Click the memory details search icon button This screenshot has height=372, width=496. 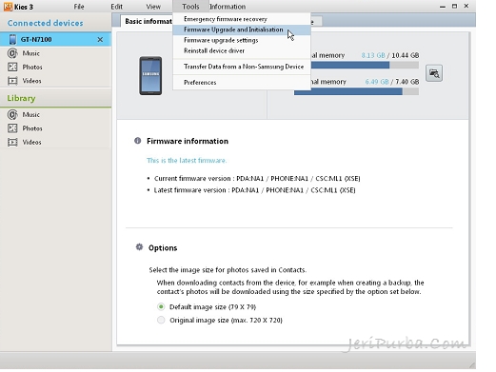tap(434, 73)
